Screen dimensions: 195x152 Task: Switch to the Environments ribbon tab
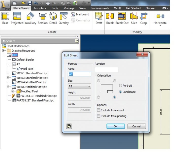click(100, 8)
